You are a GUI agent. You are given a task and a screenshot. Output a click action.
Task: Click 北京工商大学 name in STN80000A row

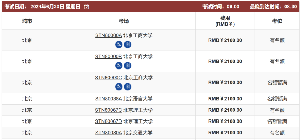[138, 35]
